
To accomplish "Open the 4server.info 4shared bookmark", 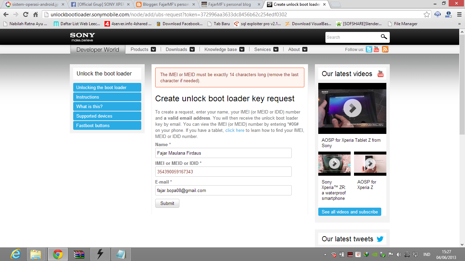I will click(128, 24).
